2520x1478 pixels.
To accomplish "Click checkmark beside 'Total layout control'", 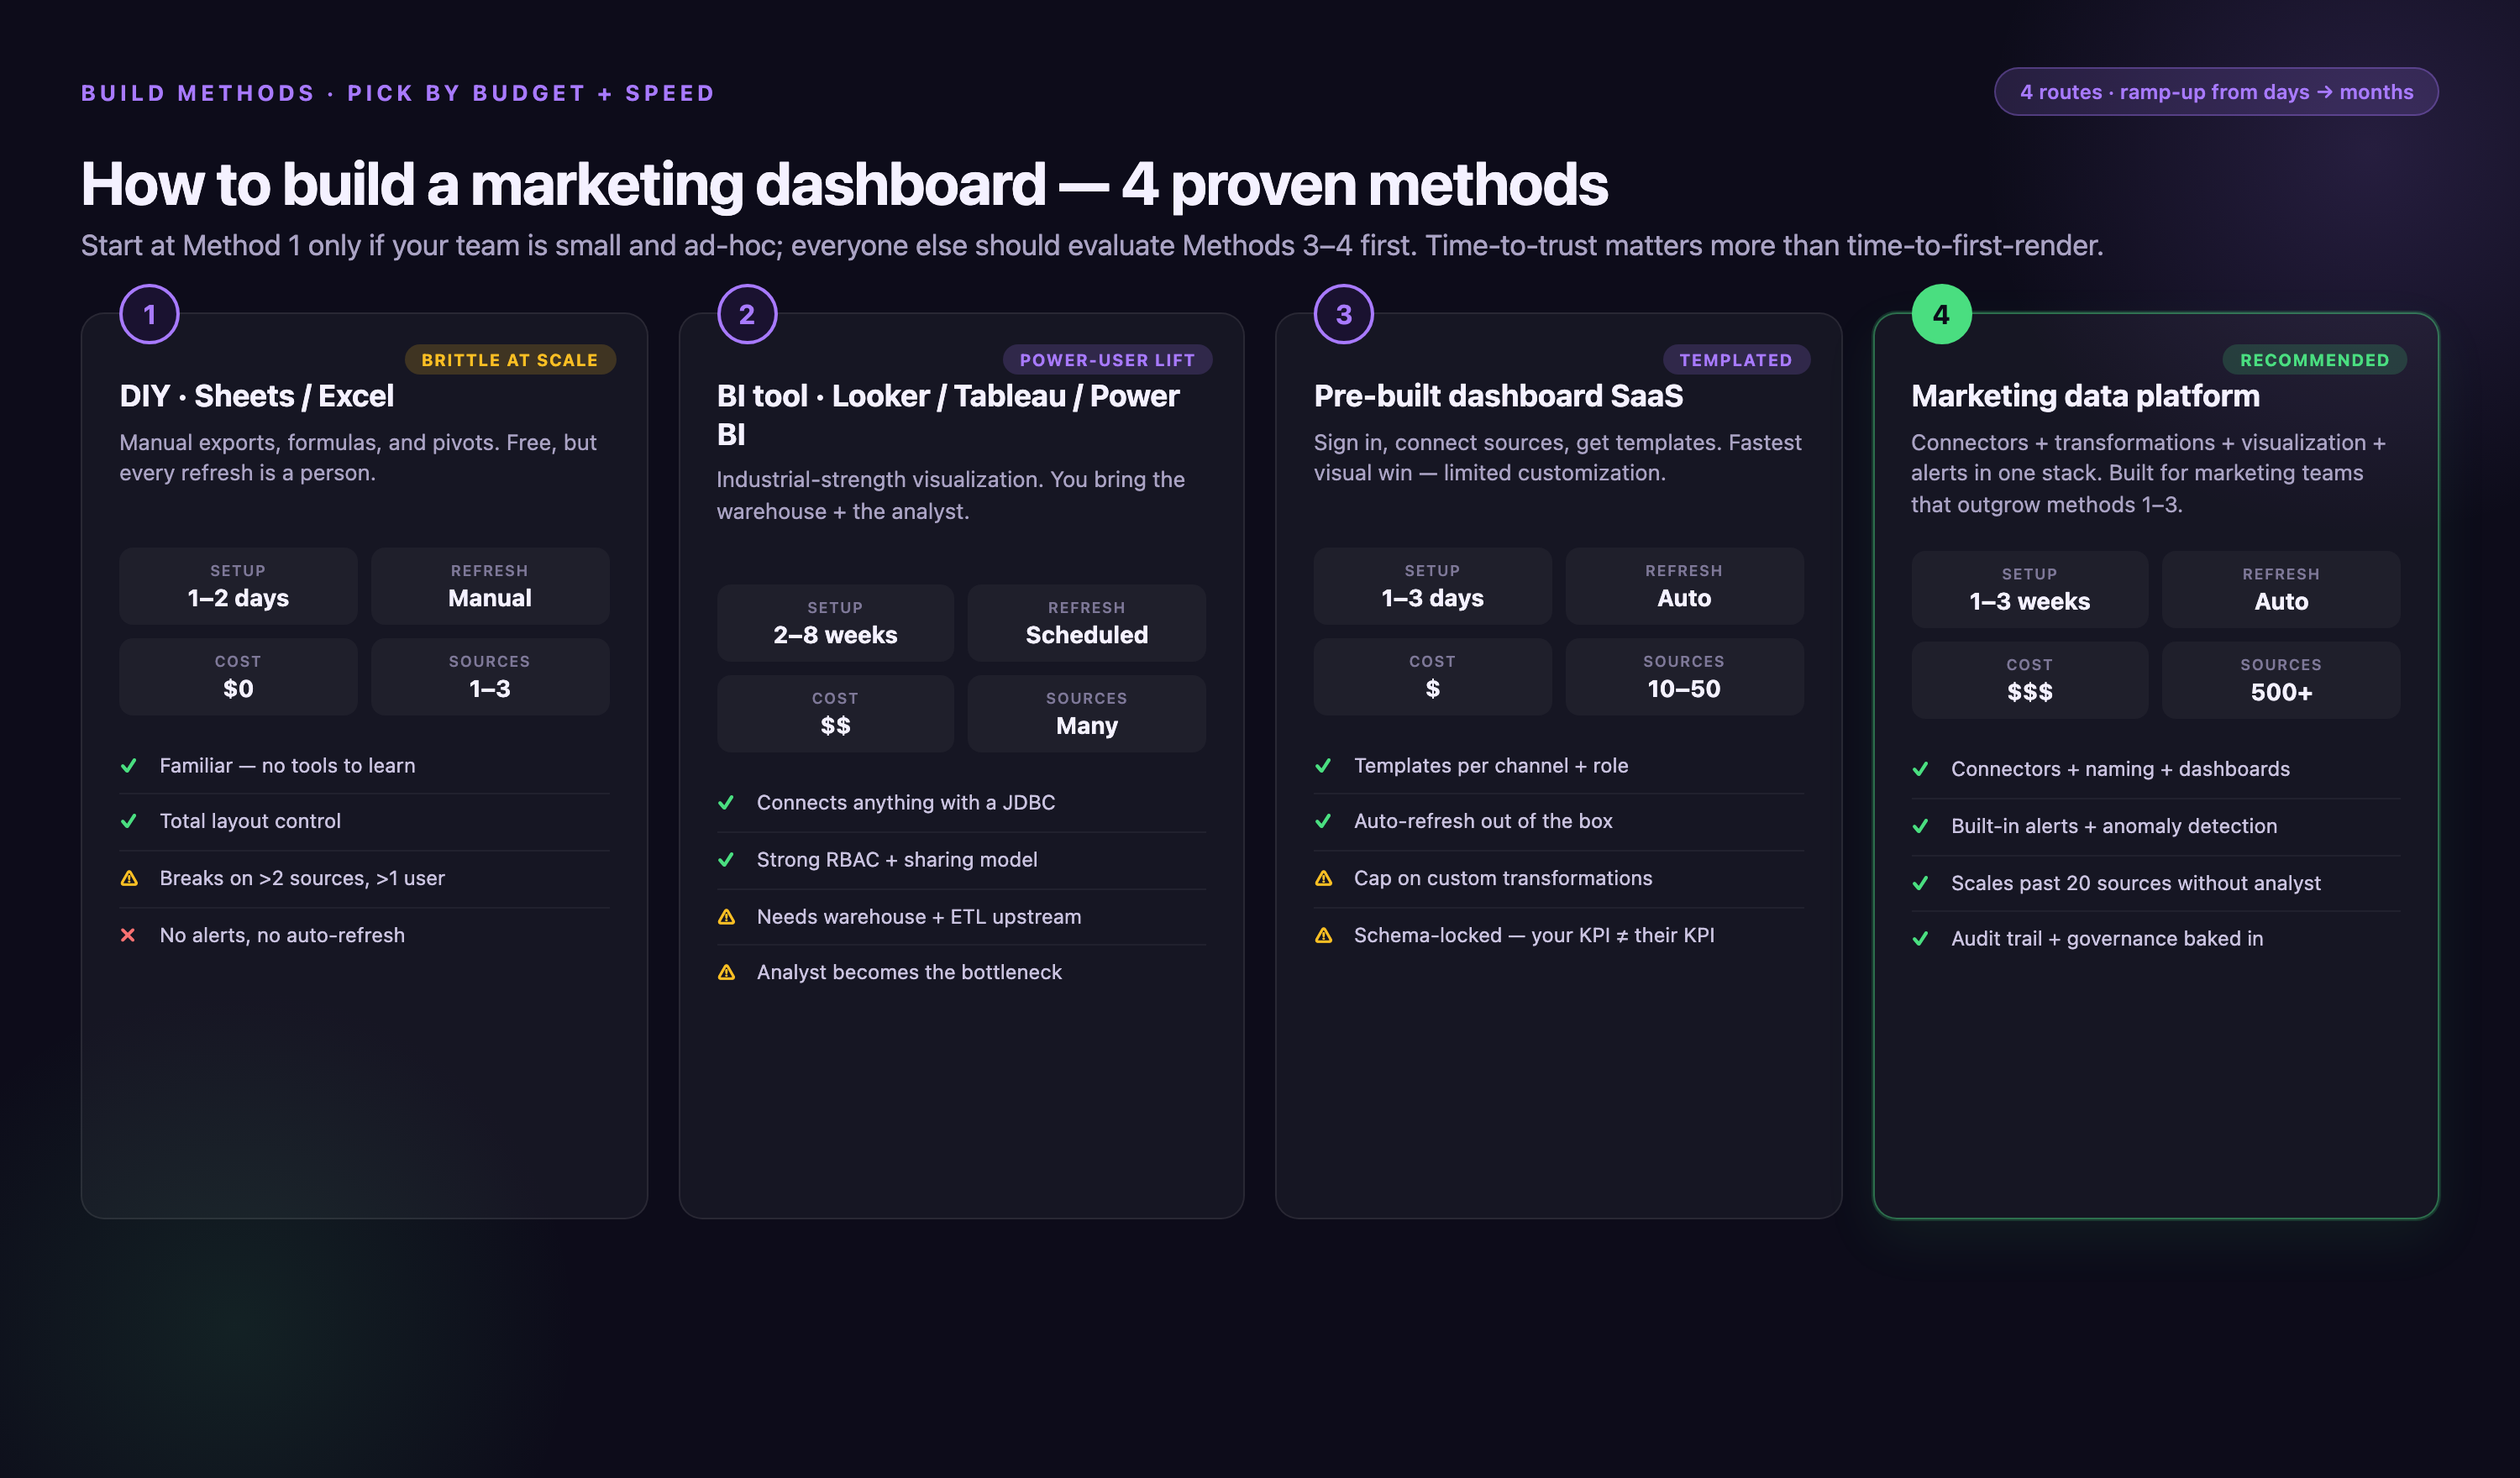I will pos(129,821).
